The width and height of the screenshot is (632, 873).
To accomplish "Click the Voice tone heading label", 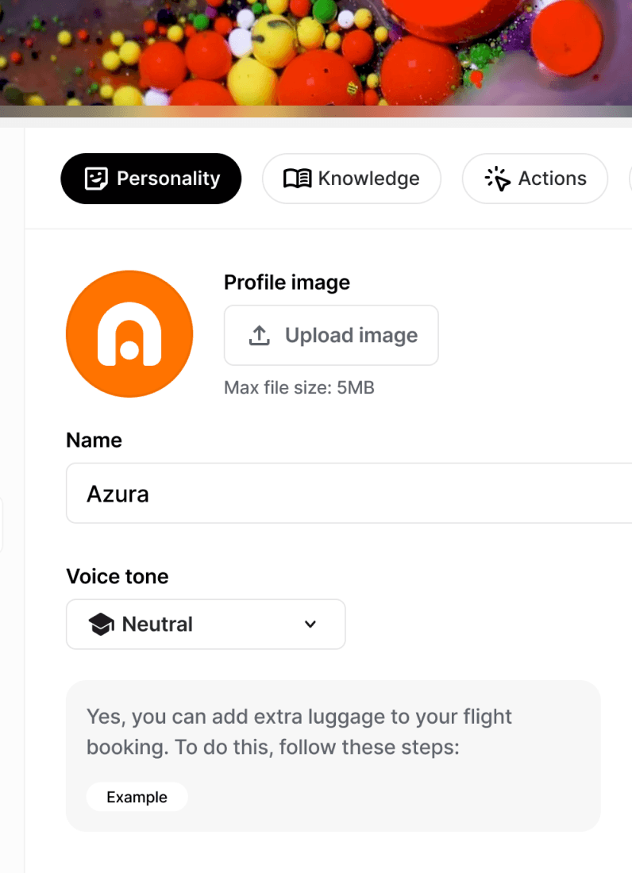I will coord(118,576).
